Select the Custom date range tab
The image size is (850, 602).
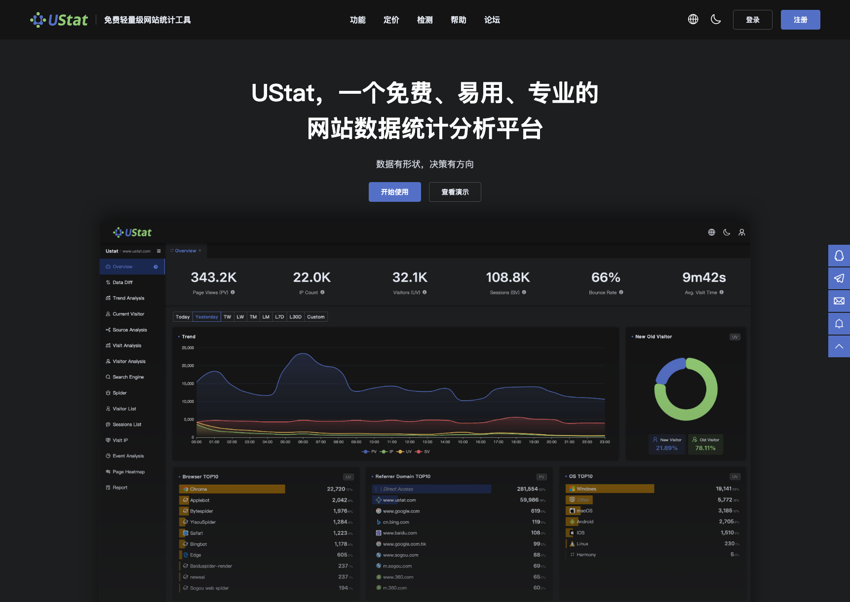tap(316, 317)
